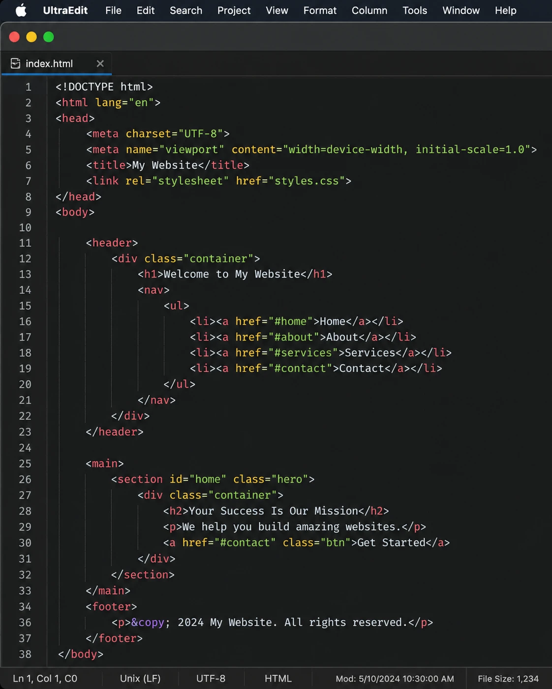The height and width of the screenshot is (689, 552).
Task: Click the closing head tag
Action: point(78,197)
